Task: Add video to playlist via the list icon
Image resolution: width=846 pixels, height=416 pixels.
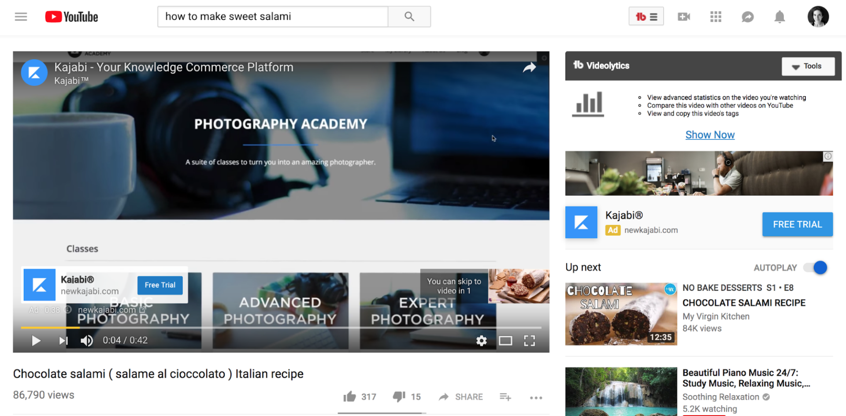Action: [505, 397]
